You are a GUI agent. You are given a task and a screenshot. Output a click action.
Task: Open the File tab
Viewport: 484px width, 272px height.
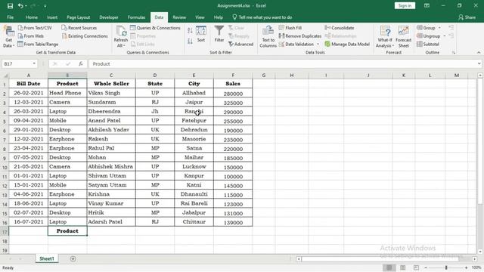(x=10, y=17)
